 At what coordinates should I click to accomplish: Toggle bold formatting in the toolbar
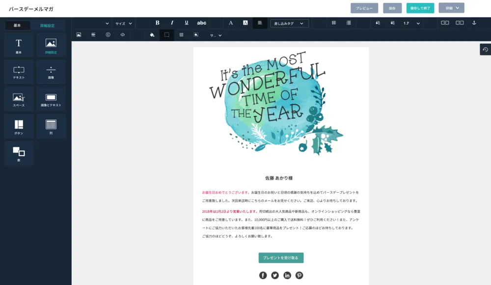(158, 23)
